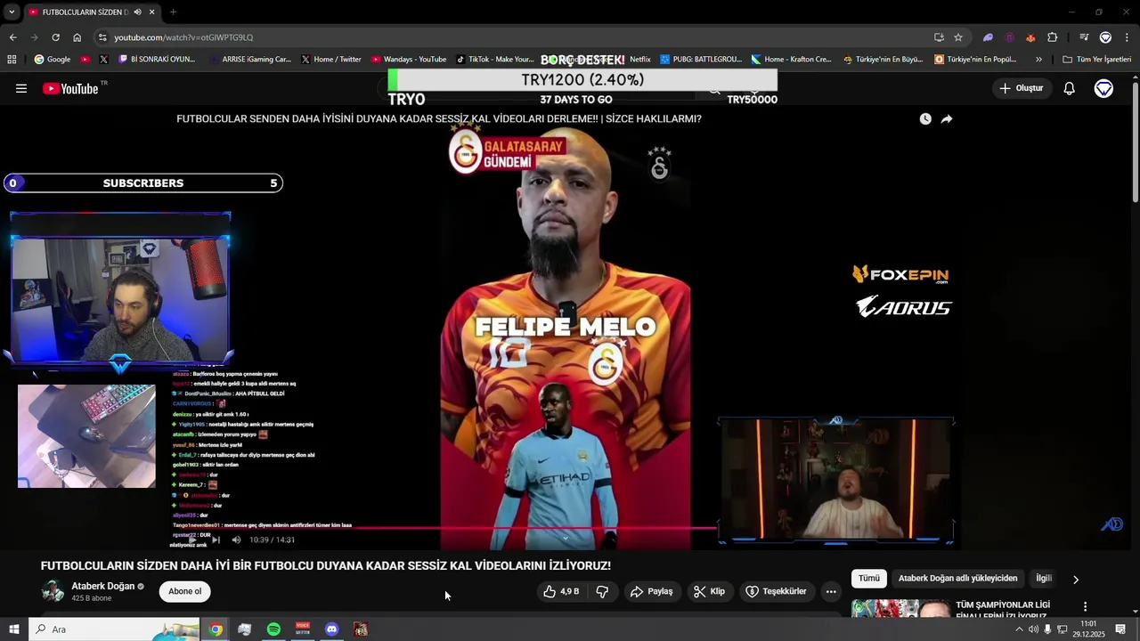Screen dimensions: 1140x641
Task: Bookmark this page with the star
Action: coord(958,37)
